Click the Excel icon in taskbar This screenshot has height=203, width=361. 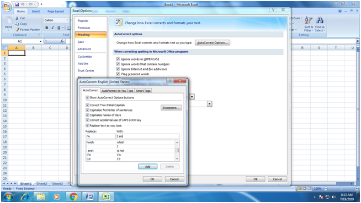coord(105,197)
